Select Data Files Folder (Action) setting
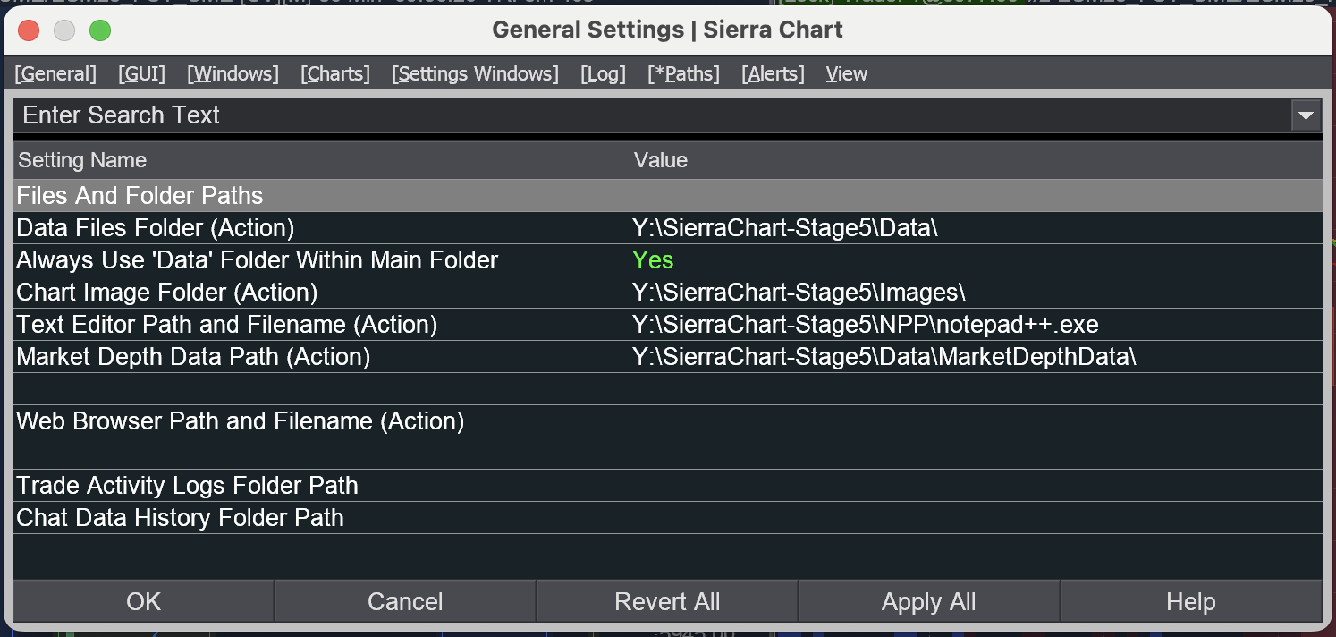The image size is (1336, 637). [x=321, y=228]
